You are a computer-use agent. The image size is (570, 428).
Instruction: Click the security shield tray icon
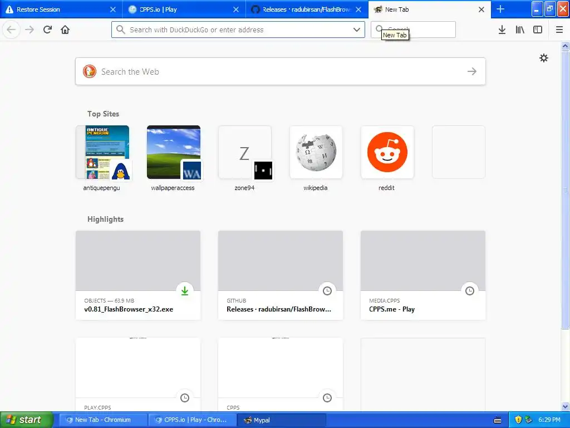tap(518, 420)
